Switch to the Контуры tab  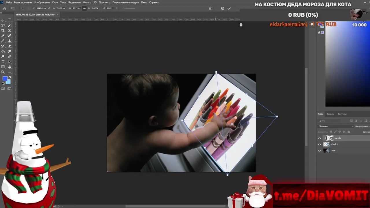(342, 114)
